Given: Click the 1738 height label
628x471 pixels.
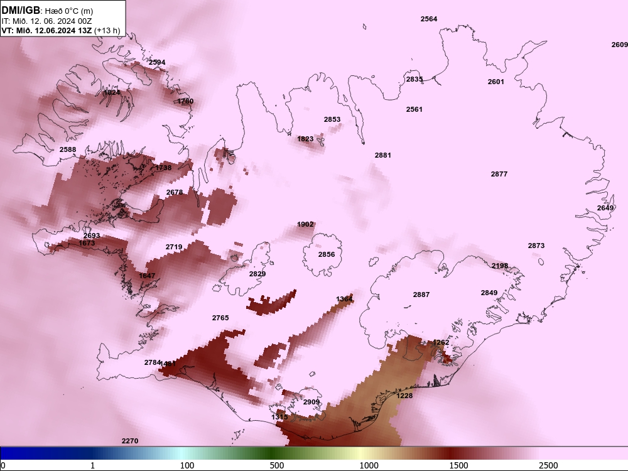Looking at the screenshot, I should (163, 168).
